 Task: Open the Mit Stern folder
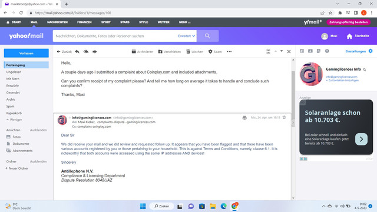click(x=13, y=78)
